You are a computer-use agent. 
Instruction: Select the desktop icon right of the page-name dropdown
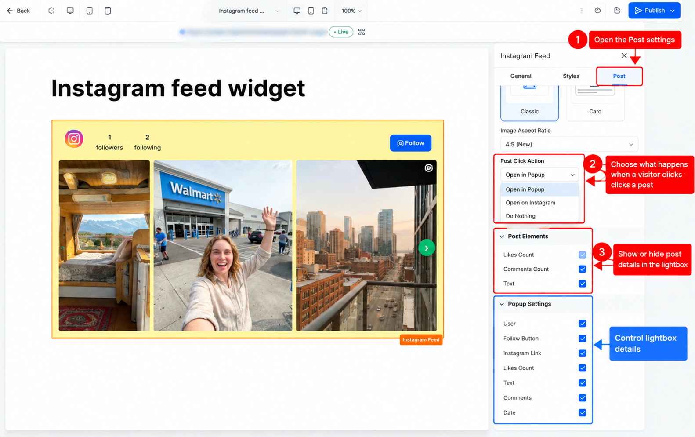coord(297,11)
